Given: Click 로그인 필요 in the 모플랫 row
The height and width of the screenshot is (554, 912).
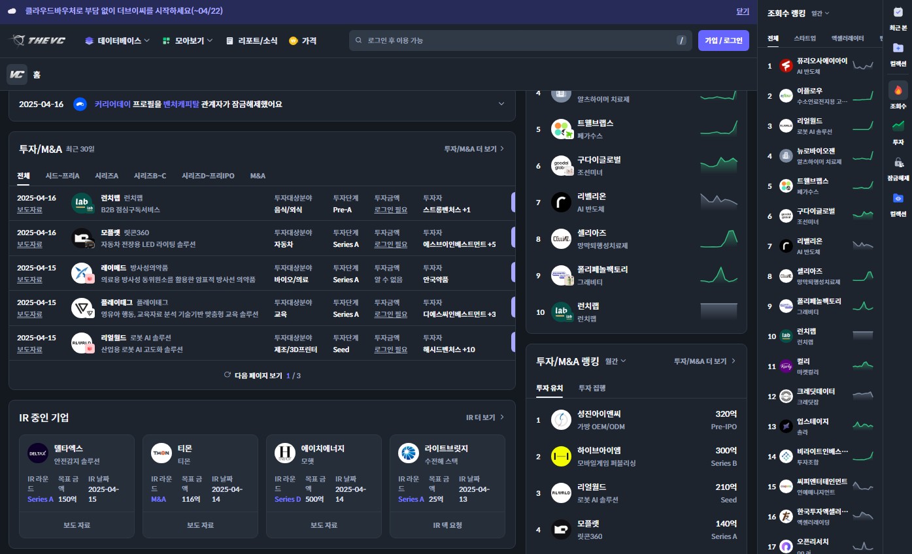Looking at the screenshot, I should coord(391,244).
